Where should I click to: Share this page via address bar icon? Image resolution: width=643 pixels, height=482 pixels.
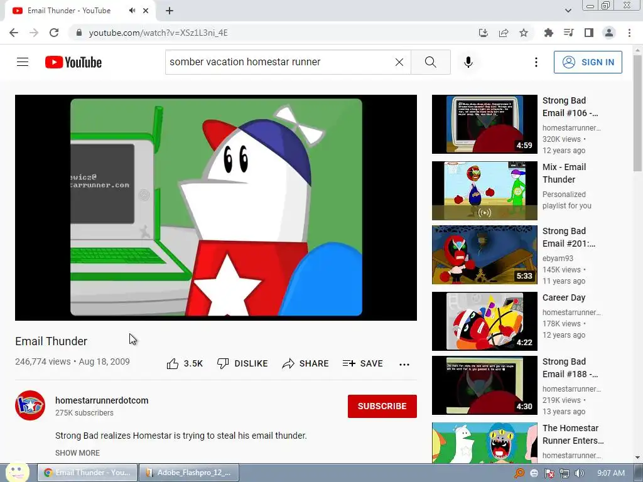(x=504, y=33)
